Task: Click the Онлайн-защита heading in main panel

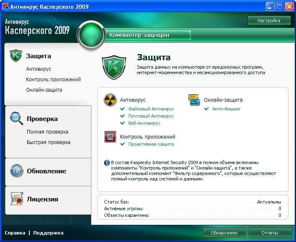Action: pyautogui.click(x=223, y=100)
